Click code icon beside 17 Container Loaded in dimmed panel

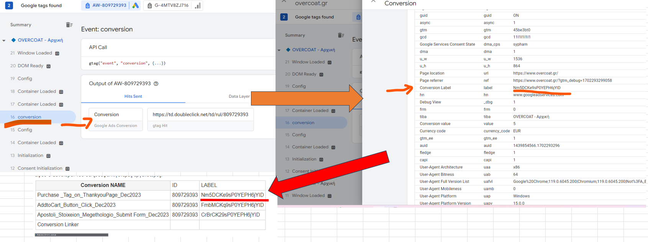(x=333, y=111)
